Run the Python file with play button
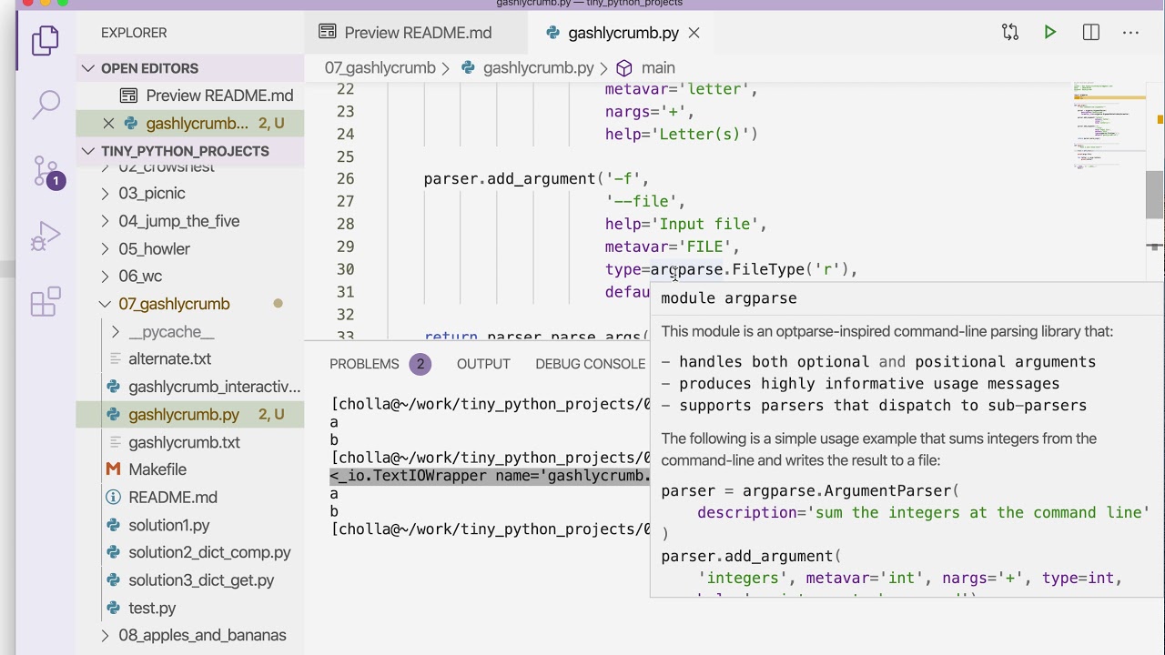 1050,33
